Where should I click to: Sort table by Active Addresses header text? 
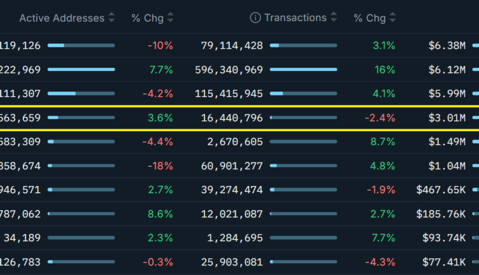pyautogui.click(x=61, y=18)
